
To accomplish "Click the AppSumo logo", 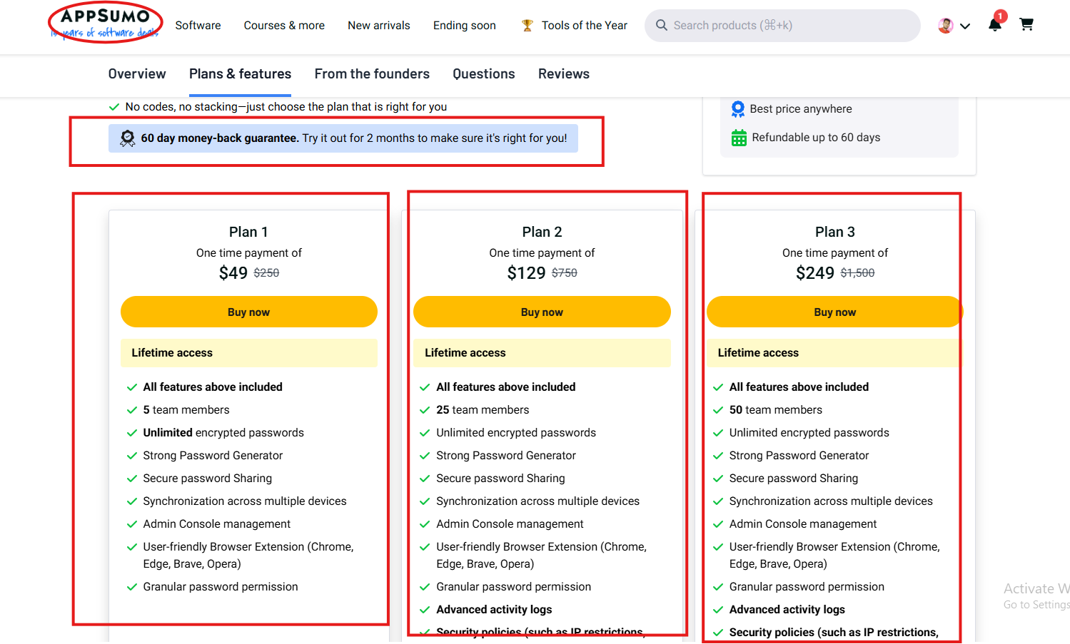I will (105, 22).
